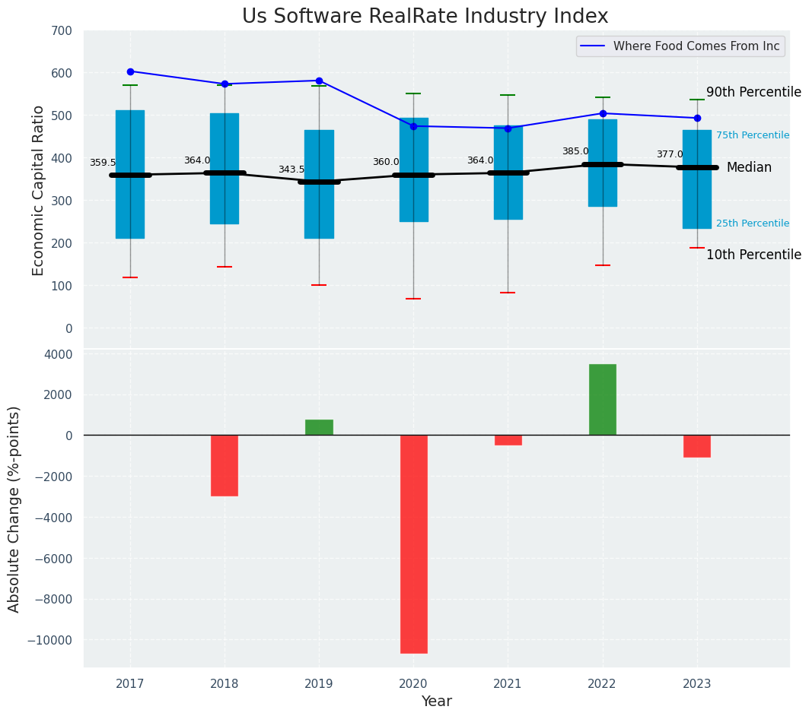This screenshot has width=809, height=716.
Task: Click the Median annotation label
Action: 748,168
